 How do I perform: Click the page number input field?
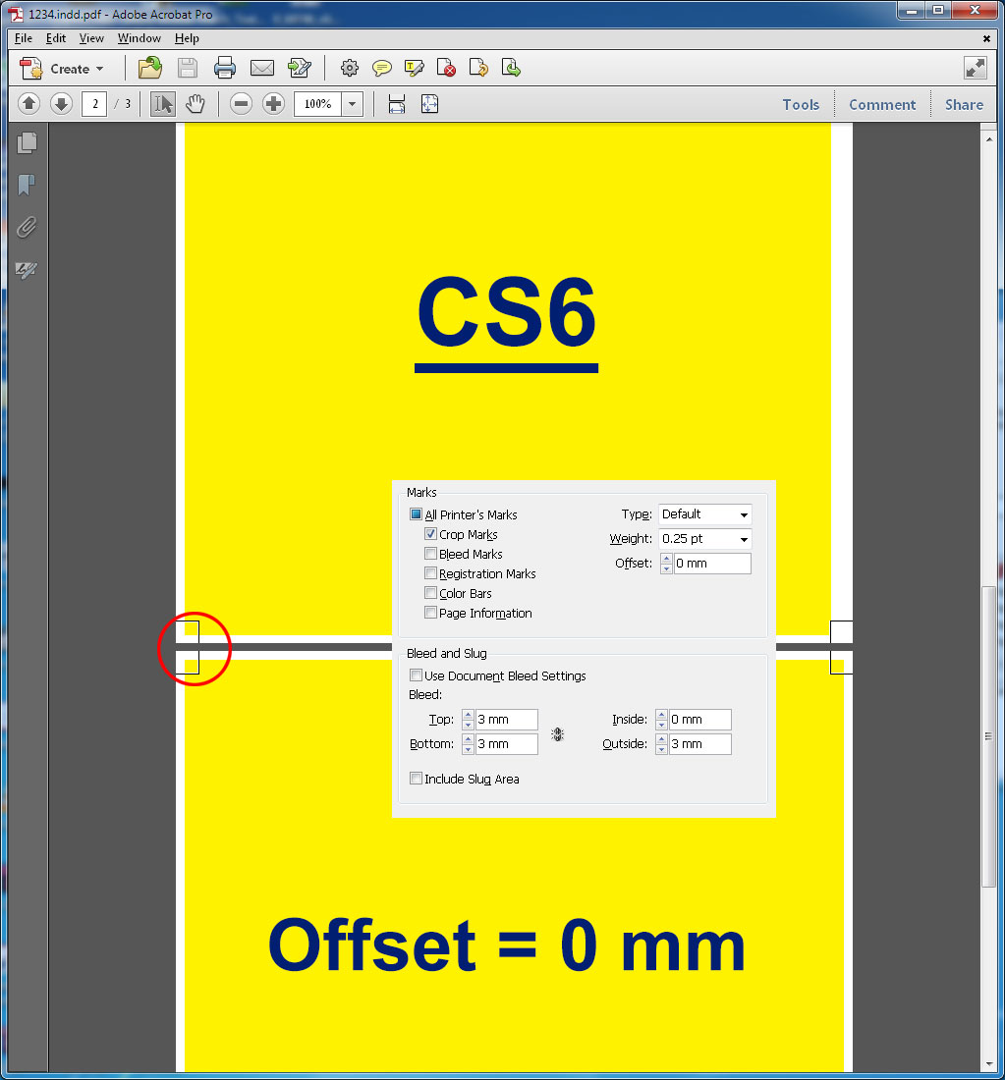pos(94,104)
